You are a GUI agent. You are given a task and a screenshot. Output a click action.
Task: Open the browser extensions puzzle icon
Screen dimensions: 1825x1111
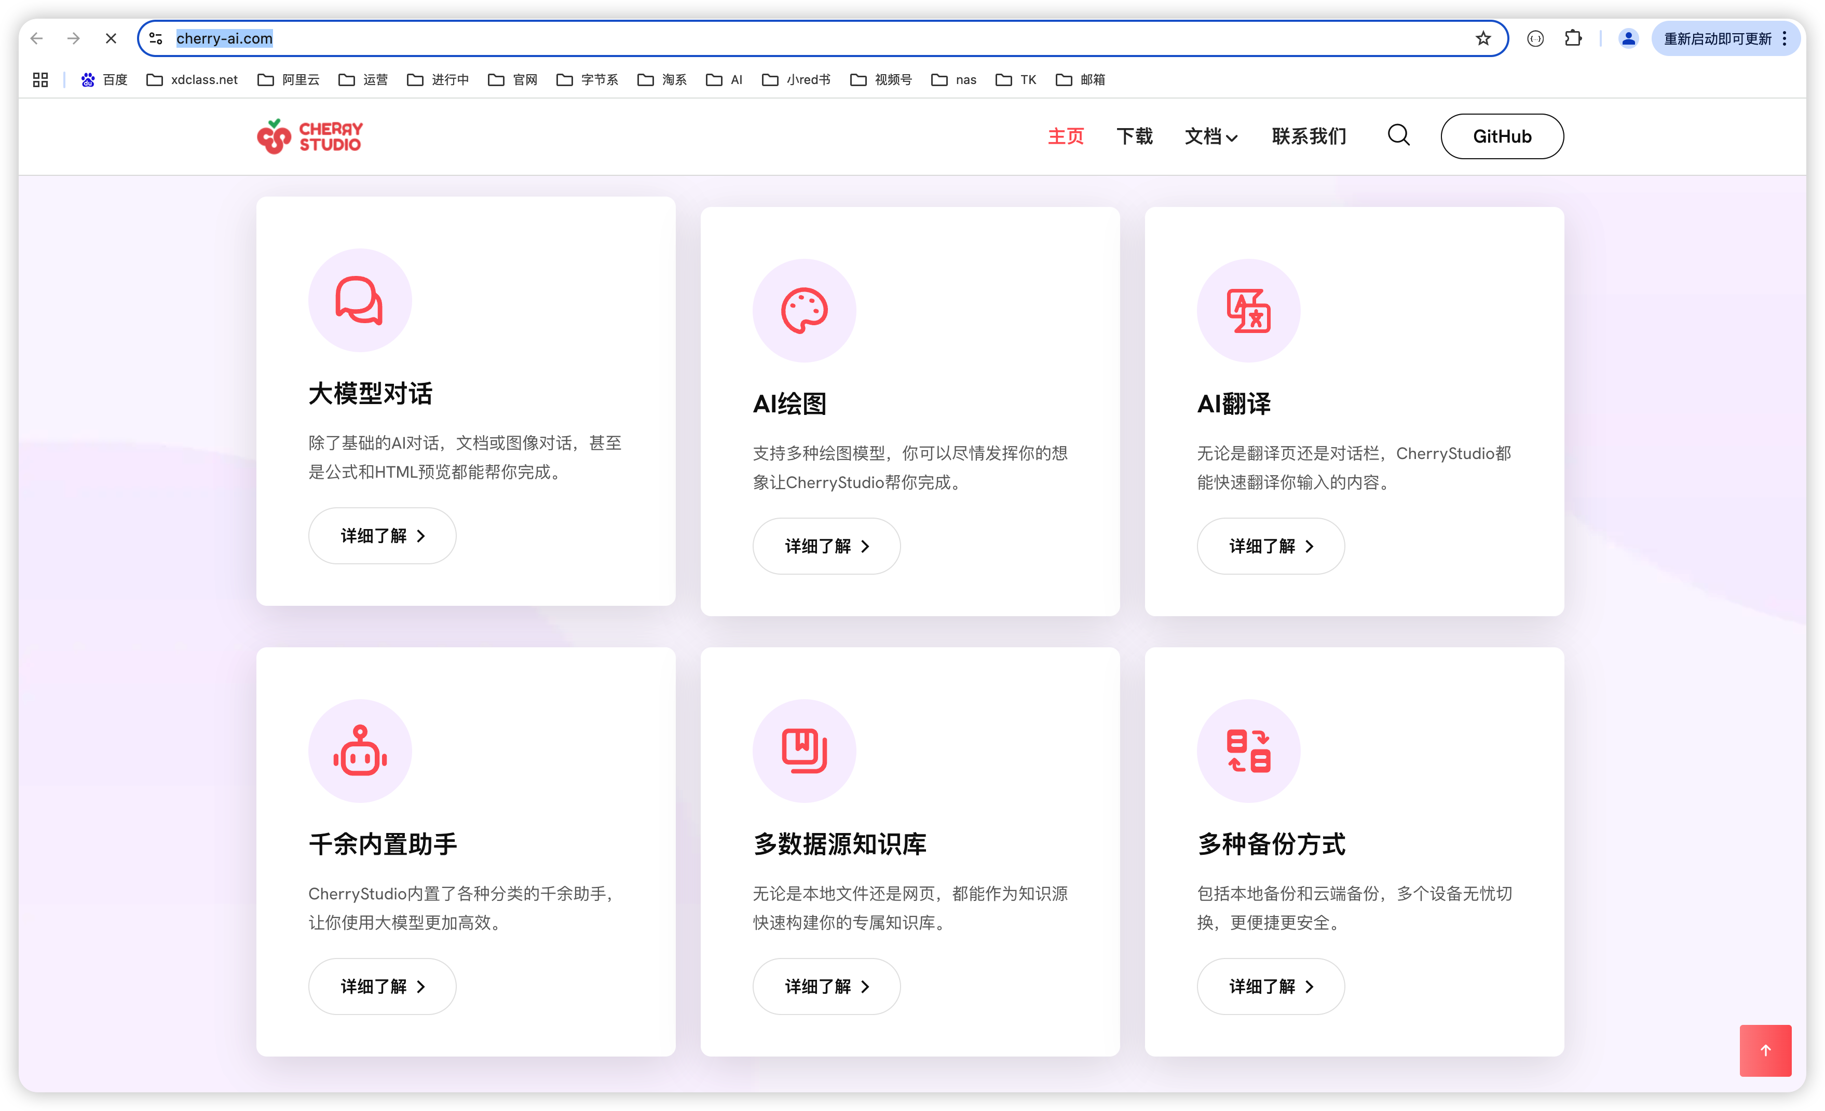pyautogui.click(x=1572, y=38)
